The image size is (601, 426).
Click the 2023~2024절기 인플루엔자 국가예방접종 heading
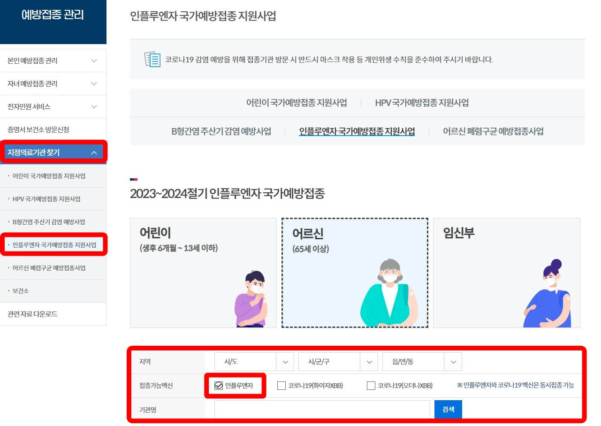[227, 193]
